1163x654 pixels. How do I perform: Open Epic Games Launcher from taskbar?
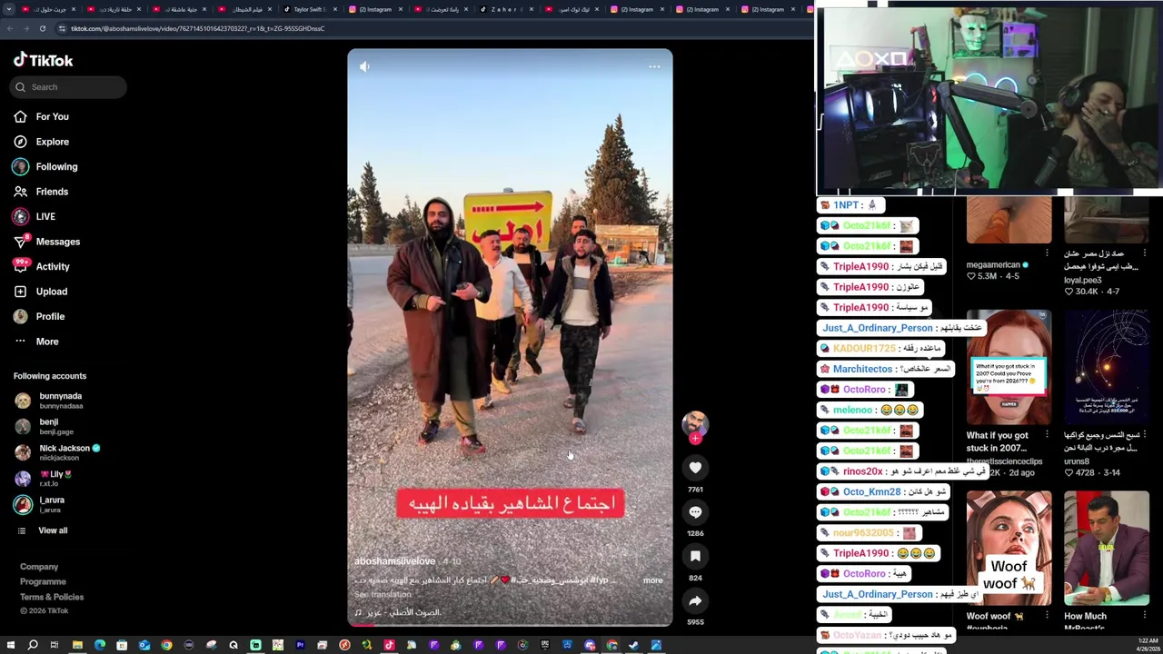545,645
